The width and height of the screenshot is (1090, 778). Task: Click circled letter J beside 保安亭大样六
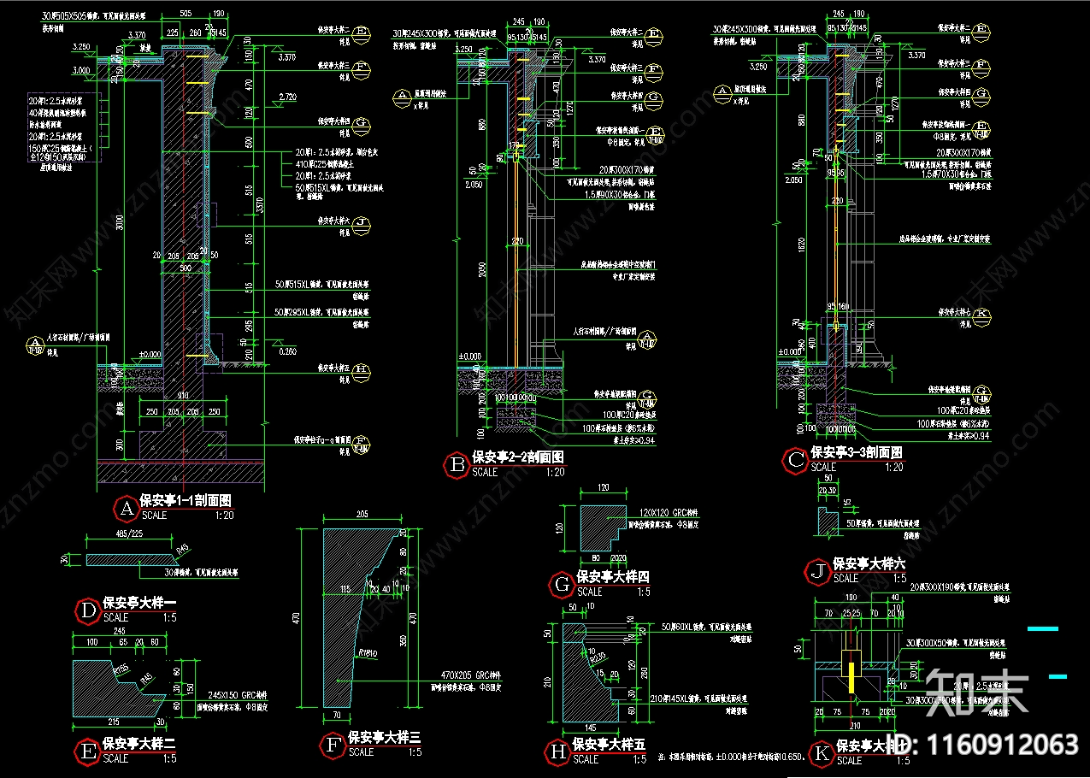818,571
